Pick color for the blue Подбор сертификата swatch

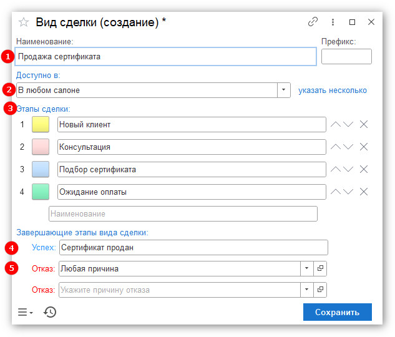click(41, 169)
